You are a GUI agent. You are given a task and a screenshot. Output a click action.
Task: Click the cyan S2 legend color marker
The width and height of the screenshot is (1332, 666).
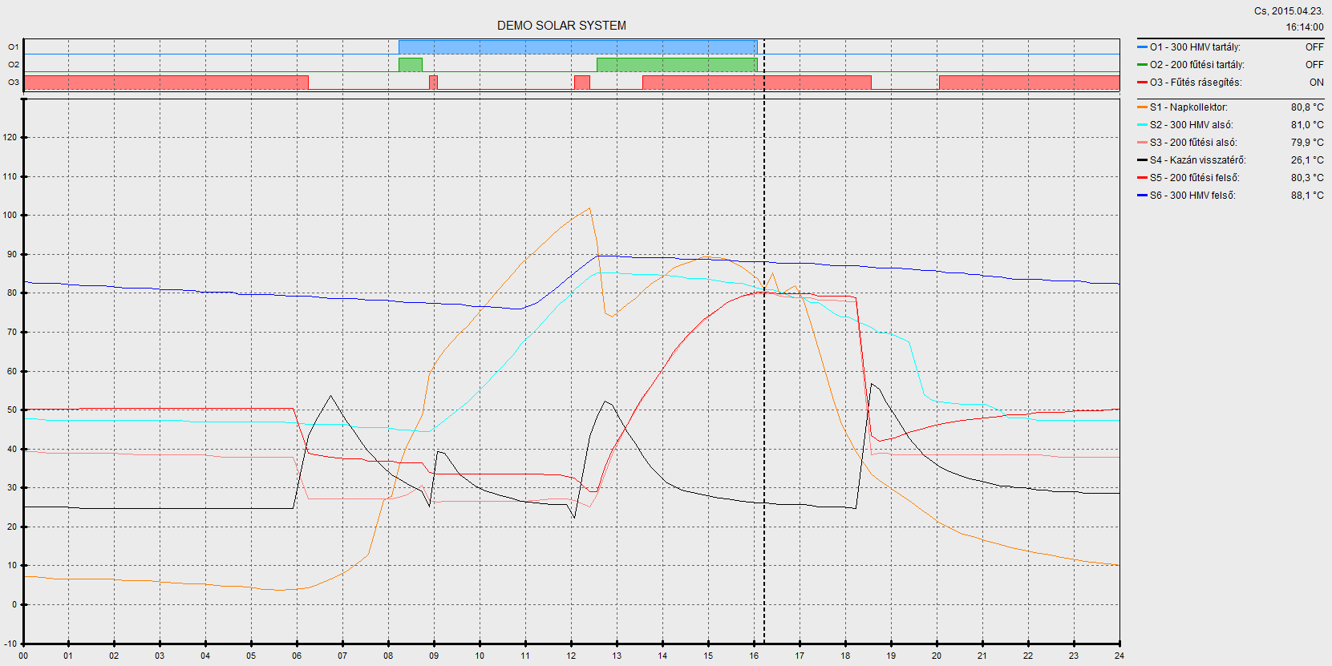[x=1142, y=125]
